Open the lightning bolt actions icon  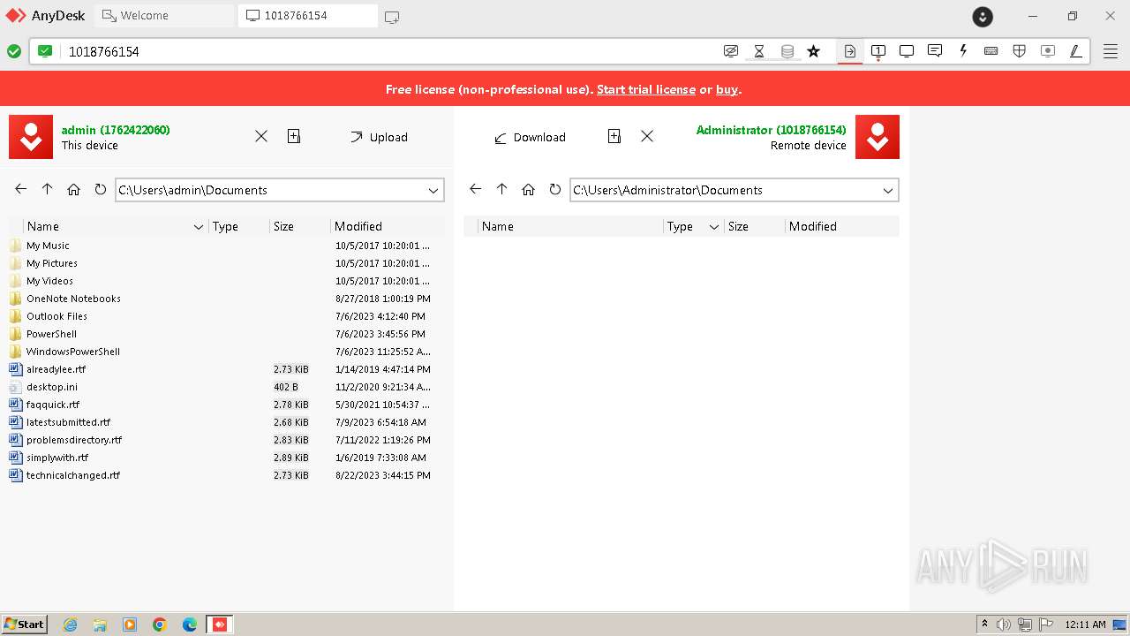click(x=963, y=51)
